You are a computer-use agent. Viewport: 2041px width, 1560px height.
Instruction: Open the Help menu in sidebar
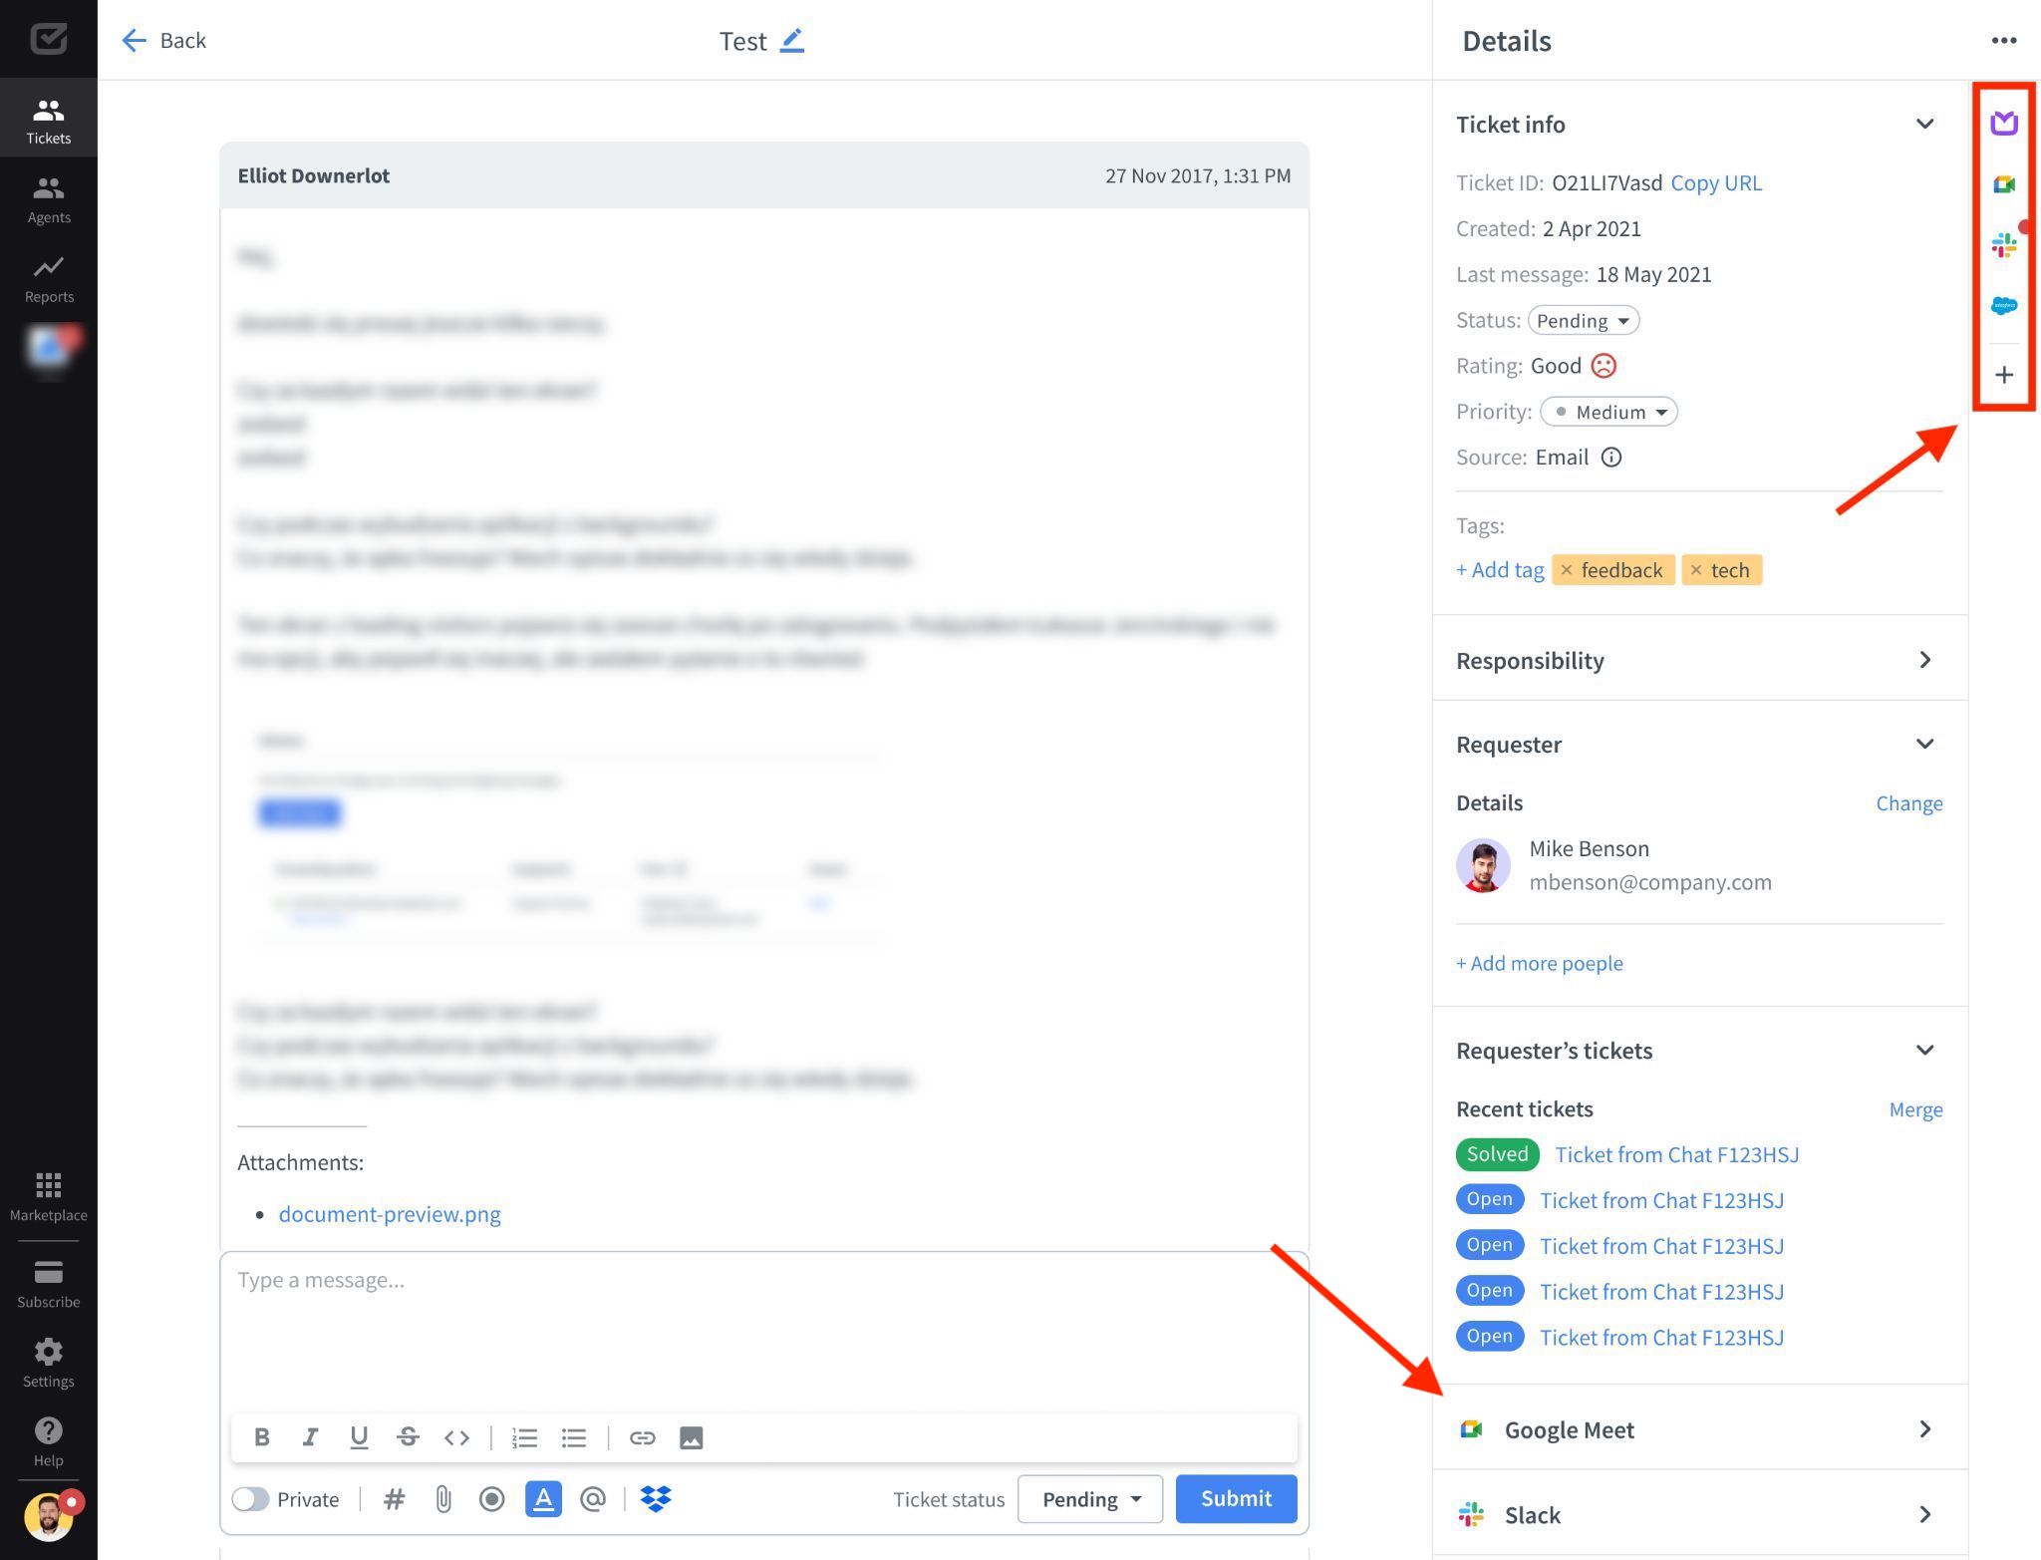48,1441
